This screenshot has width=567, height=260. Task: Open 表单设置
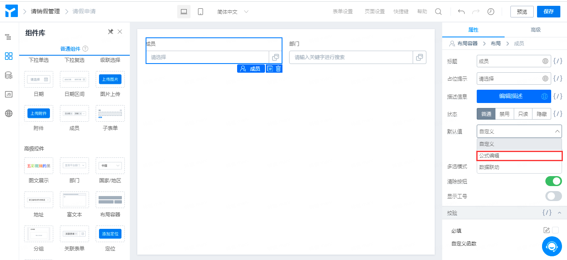coord(343,12)
